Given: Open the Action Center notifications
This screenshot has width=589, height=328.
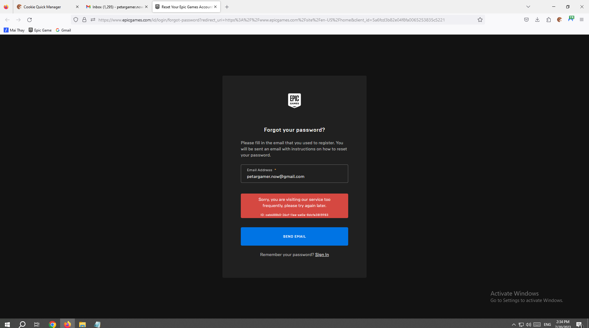Looking at the screenshot, I should pyautogui.click(x=579, y=324).
